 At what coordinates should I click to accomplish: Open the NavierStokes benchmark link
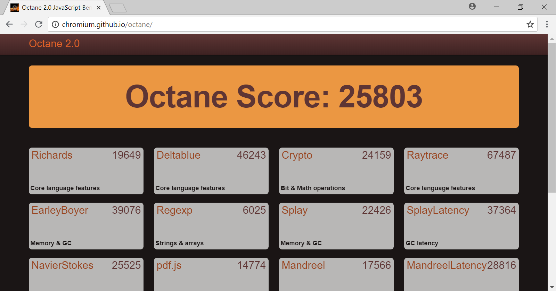click(x=63, y=265)
